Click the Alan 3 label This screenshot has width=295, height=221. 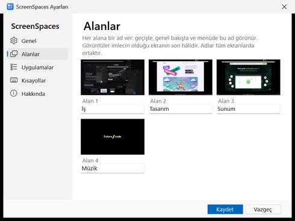tap(226, 101)
